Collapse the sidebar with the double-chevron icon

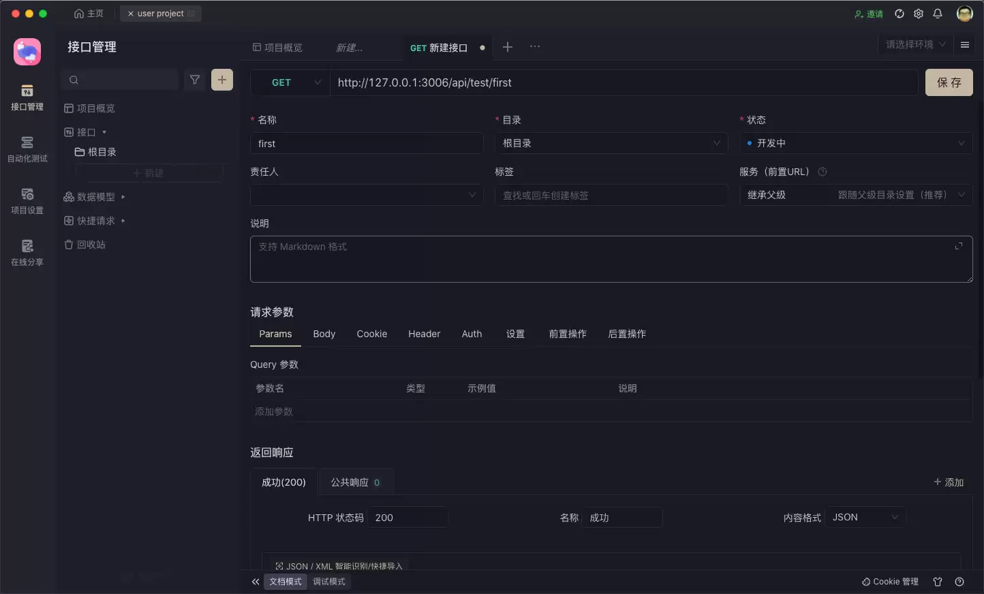coord(256,582)
